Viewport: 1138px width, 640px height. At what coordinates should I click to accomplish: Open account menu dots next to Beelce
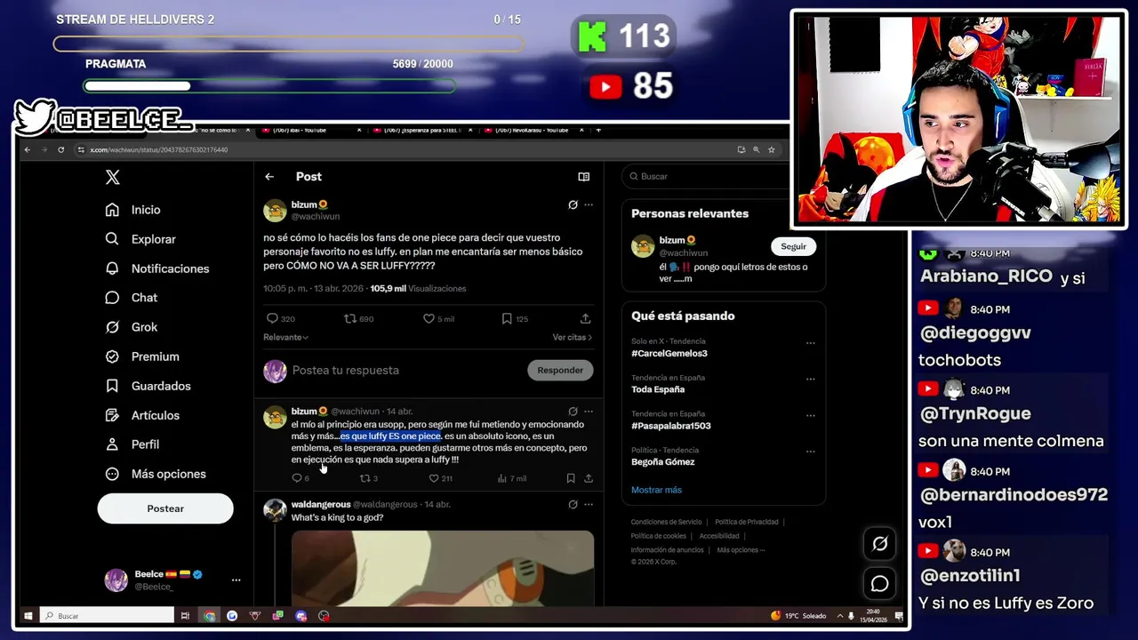click(x=236, y=580)
